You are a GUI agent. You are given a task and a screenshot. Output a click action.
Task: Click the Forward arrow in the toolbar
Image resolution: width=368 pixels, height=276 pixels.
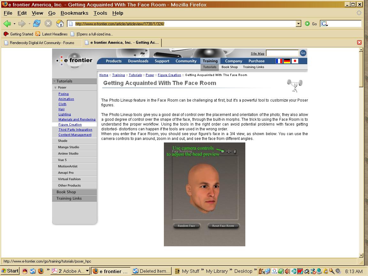tap(22, 24)
